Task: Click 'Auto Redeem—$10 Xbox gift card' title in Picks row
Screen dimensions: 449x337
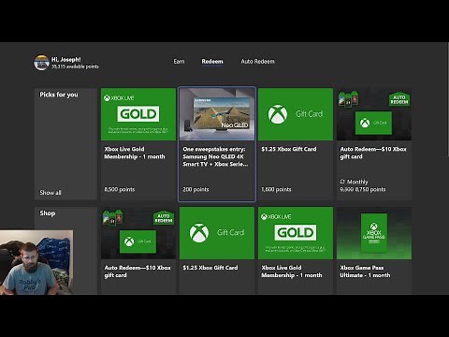Action: coord(373,153)
